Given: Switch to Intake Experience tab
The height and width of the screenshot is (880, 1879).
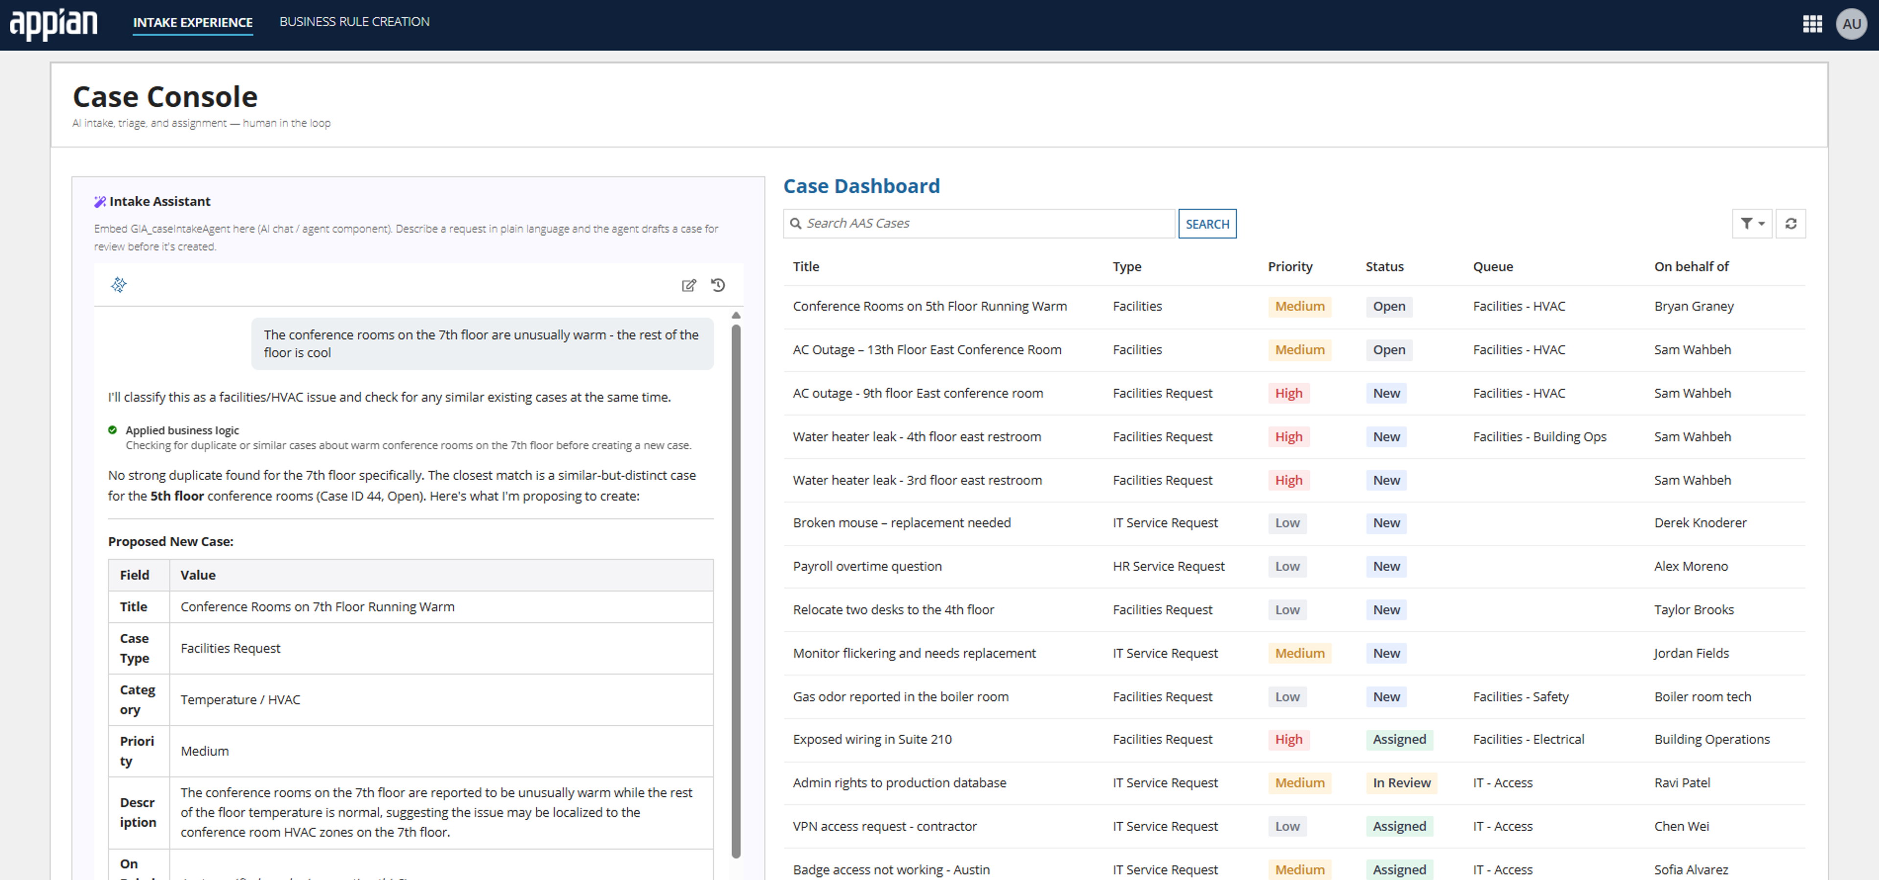Looking at the screenshot, I should click(x=193, y=23).
